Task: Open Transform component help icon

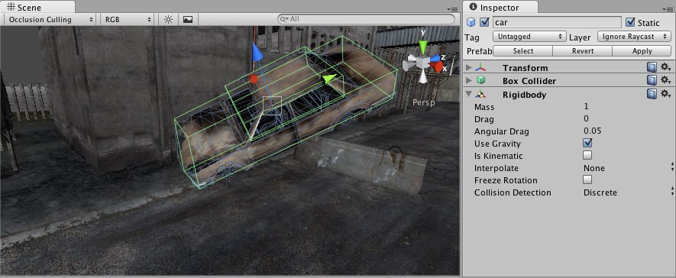Action: pos(652,67)
